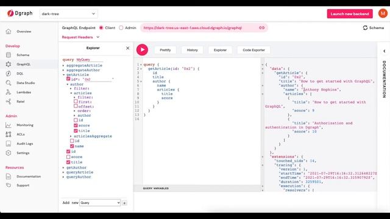The width and height of the screenshot is (390, 219).
Task: Uncheck getArticle id argument checkbox
Action: 68,78
